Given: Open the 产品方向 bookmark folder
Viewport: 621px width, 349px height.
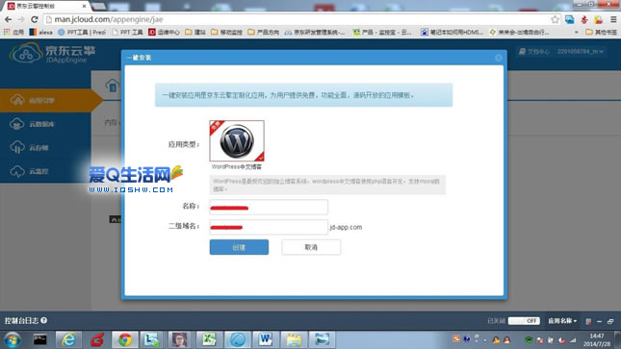Looking at the screenshot, I should 264,32.
